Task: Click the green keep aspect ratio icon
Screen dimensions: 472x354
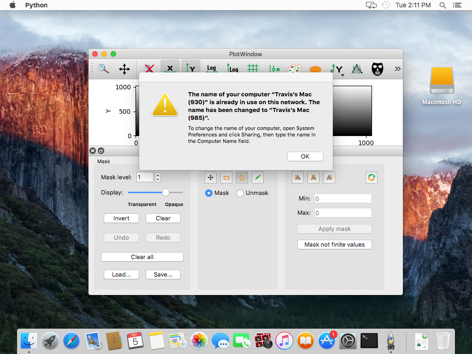Action: (274, 69)
